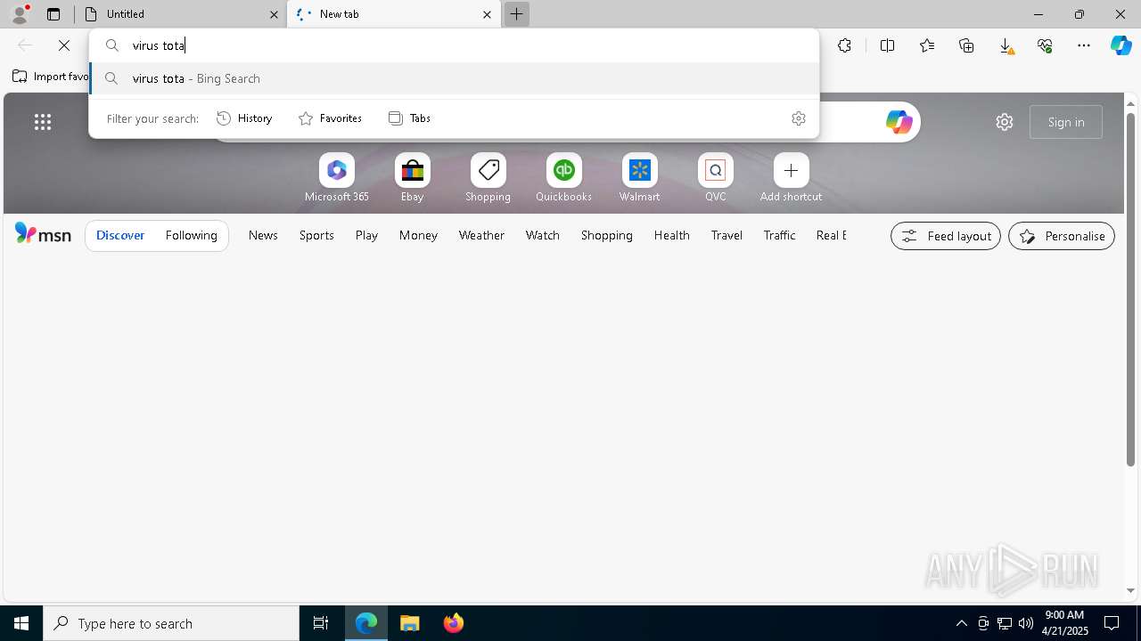Open the notification center icon
The width and height of the screenshot is (1141, 641).
tap(1112, 623)
